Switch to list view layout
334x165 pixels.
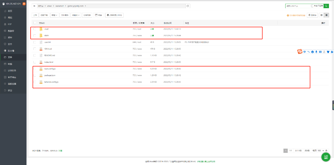point(326,15)
